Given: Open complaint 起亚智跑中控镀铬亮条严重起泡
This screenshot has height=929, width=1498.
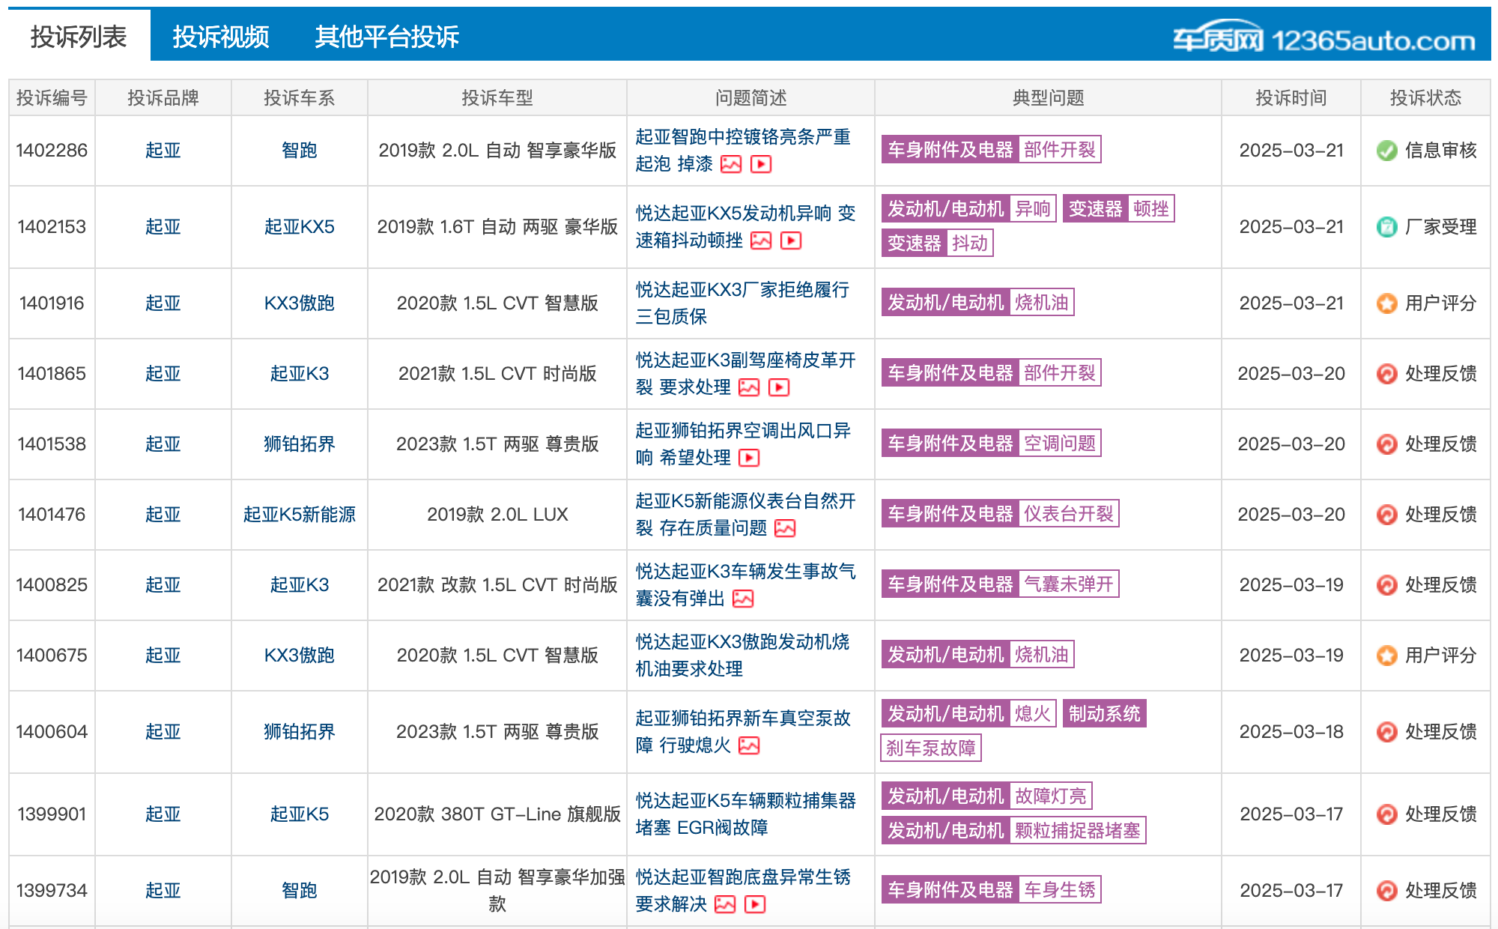Looking at the screenshot, I should (x=743, y=151).
